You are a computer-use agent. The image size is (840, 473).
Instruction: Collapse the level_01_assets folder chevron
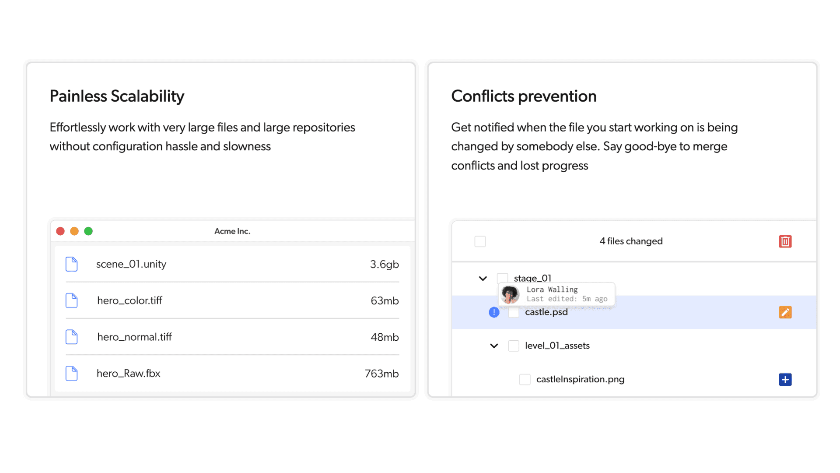pyautogui.click(x=494, y=346)
